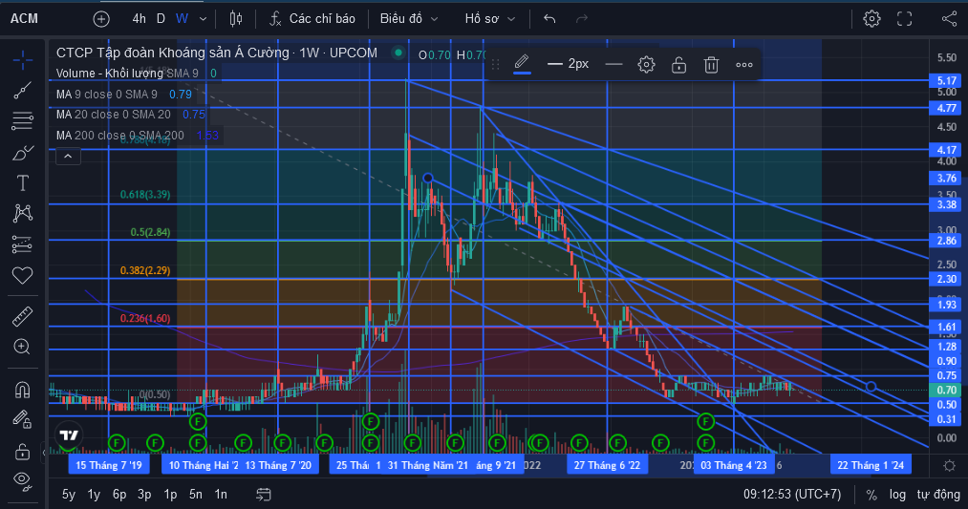Screen dimensions: 968x509
Task: Click the 09:12:53 (UTC+7) timezone
Action: (792, 494)
